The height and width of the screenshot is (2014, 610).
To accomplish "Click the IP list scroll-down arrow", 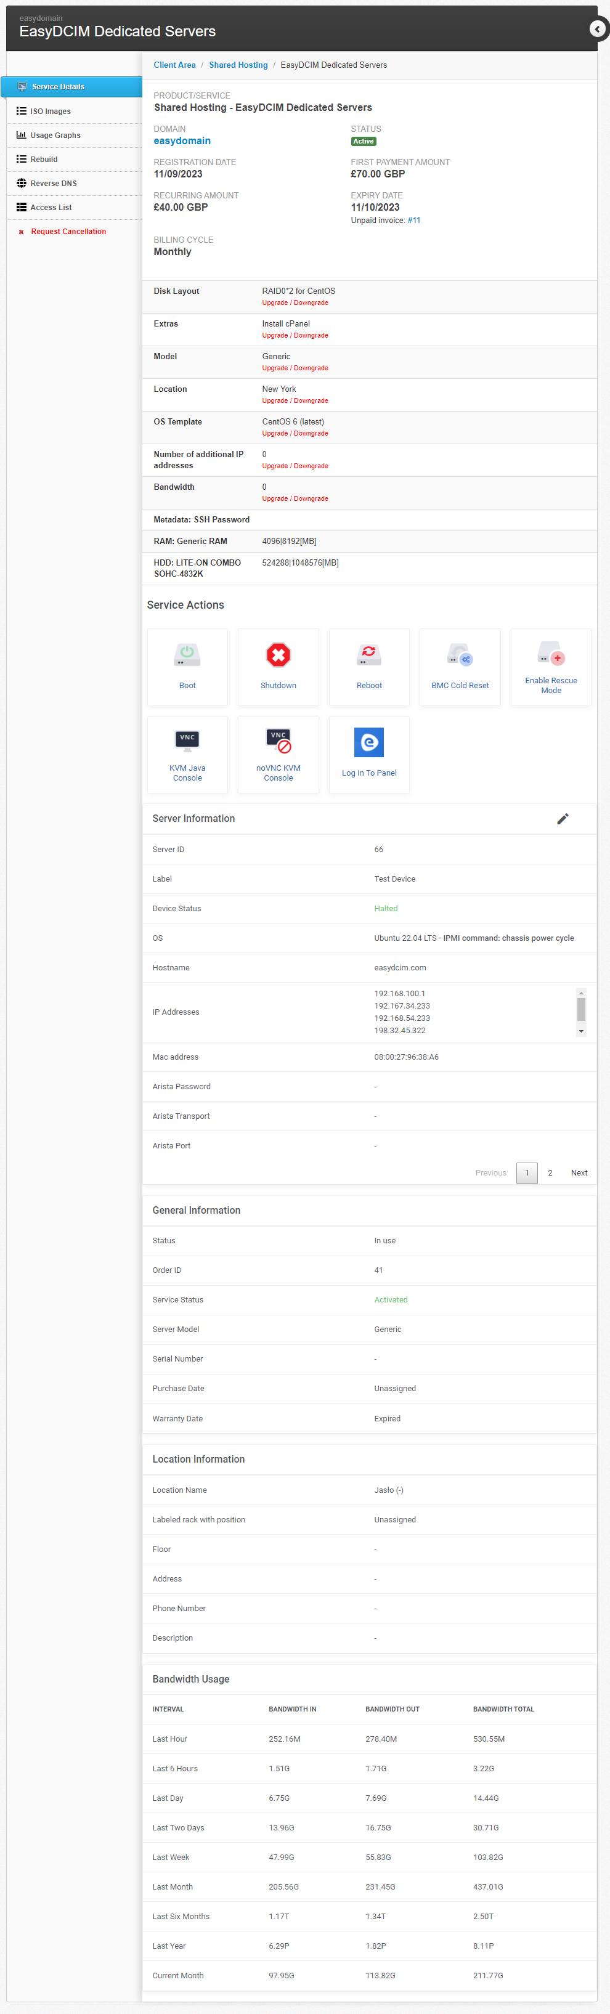I will (581, 1031).
